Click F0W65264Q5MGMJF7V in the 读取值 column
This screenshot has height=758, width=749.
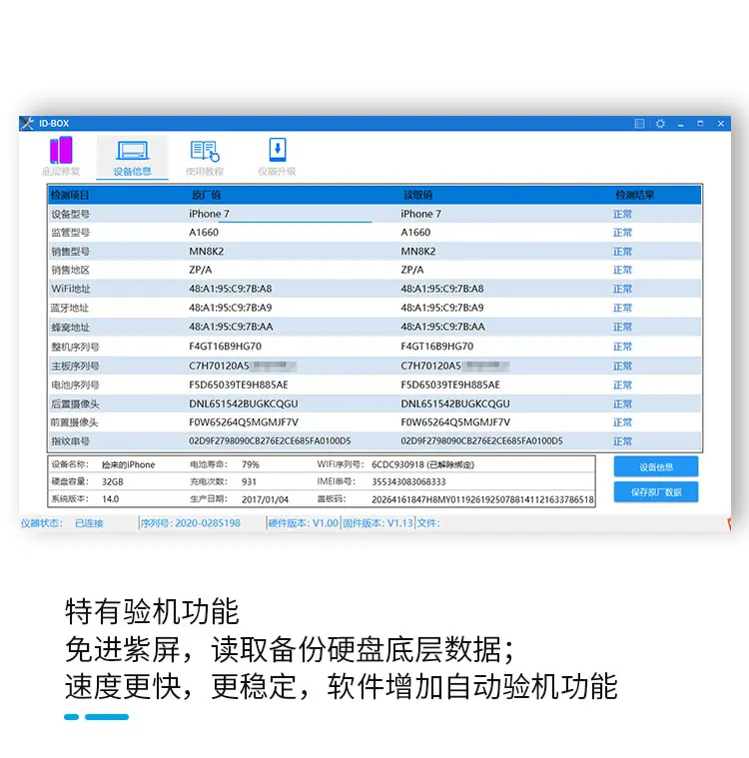click(455, 422)
